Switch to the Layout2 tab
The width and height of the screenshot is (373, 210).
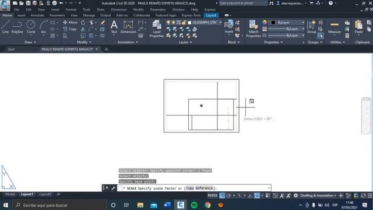45,194
